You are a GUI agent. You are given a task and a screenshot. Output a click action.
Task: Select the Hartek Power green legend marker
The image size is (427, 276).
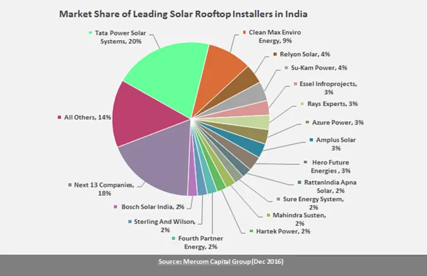coord(251,231)
